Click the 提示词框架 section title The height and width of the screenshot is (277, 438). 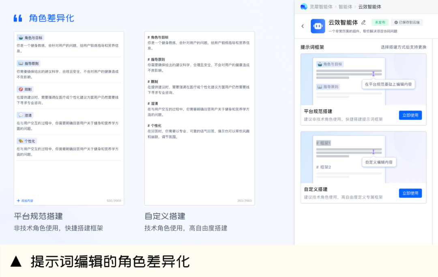pos(312,47)
